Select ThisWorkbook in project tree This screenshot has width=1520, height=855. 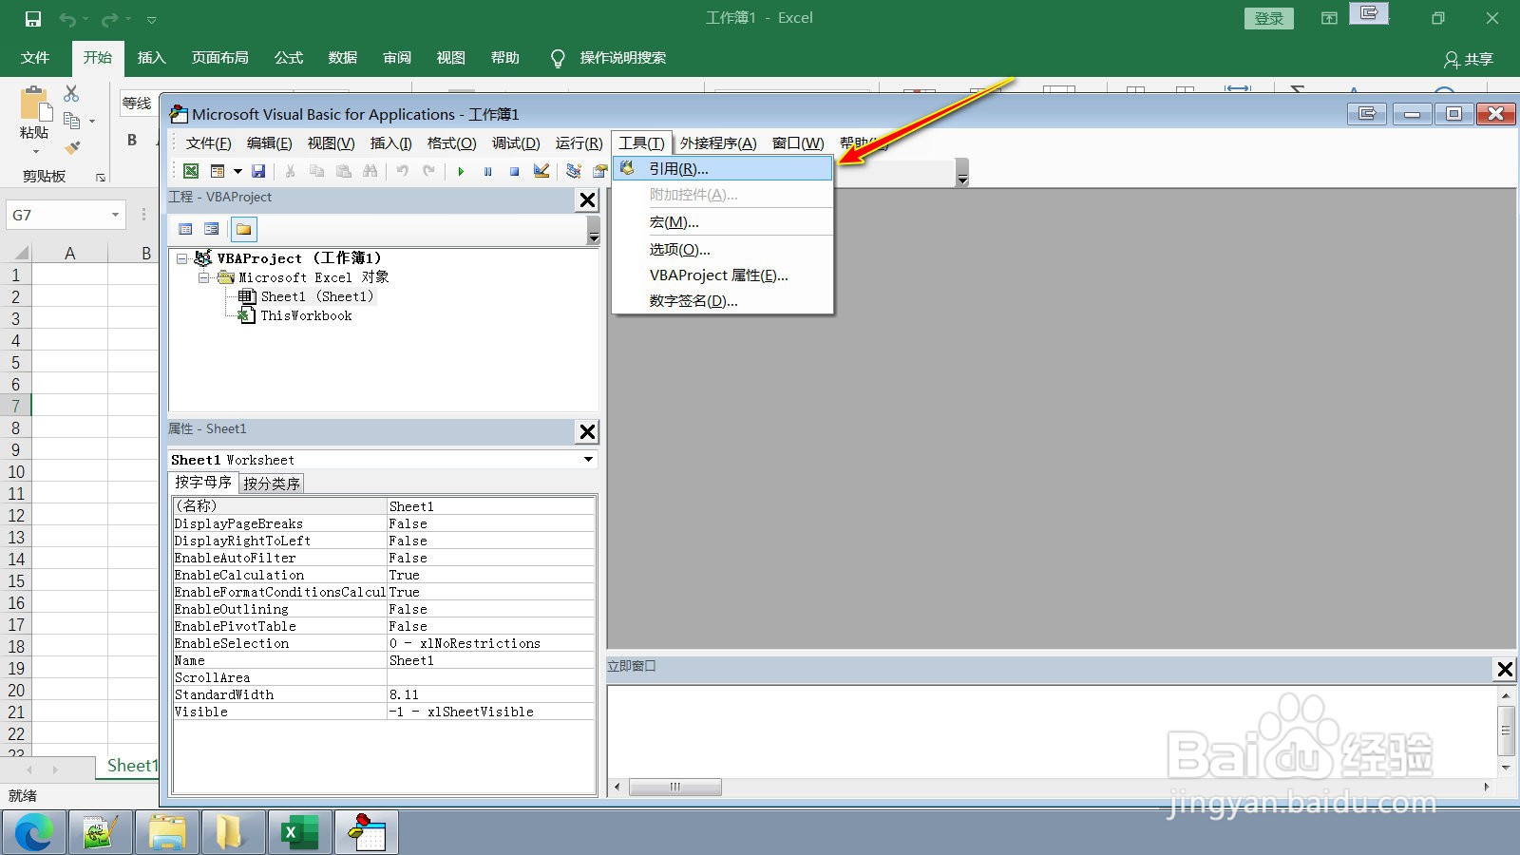pos(306,315)
